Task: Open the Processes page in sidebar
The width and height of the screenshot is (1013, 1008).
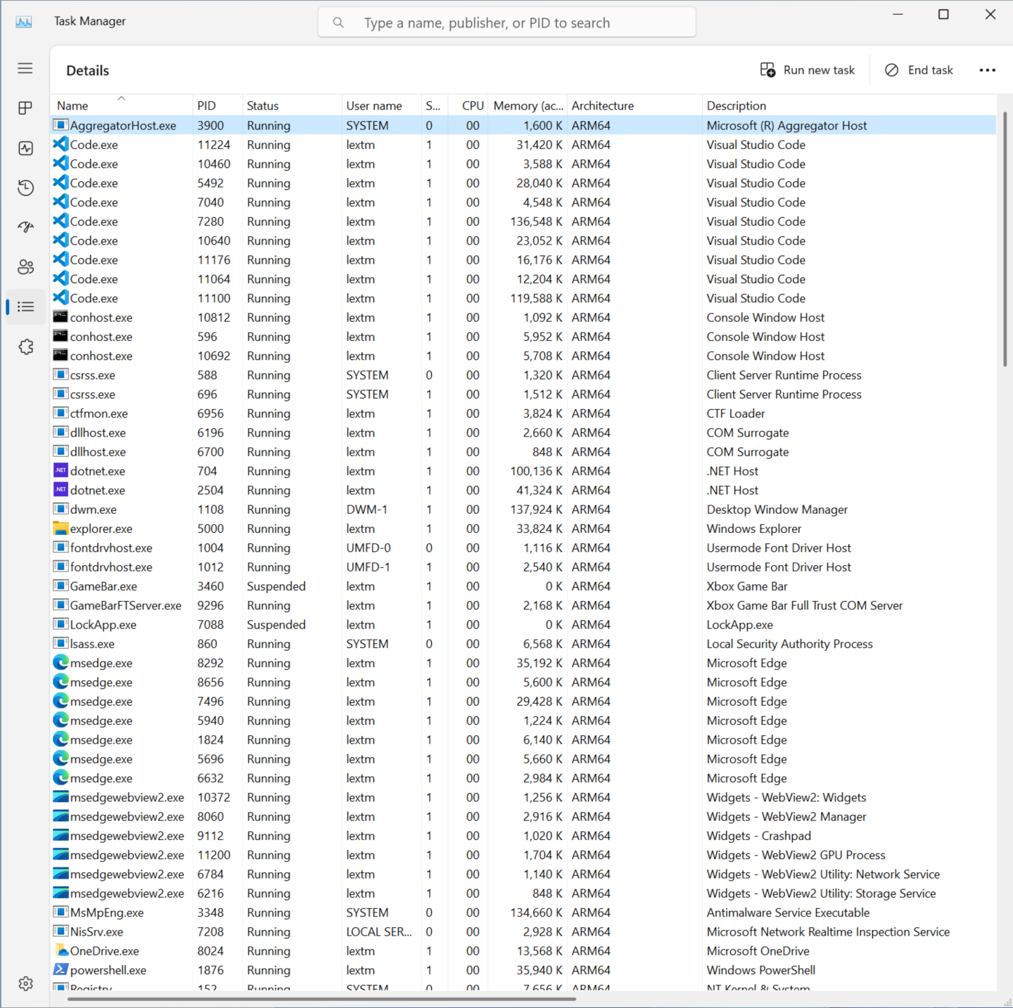Action: tap(25, 108)
